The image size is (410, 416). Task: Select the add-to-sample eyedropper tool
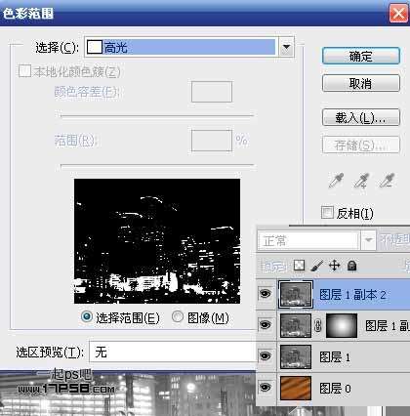[x=361, y=181]
